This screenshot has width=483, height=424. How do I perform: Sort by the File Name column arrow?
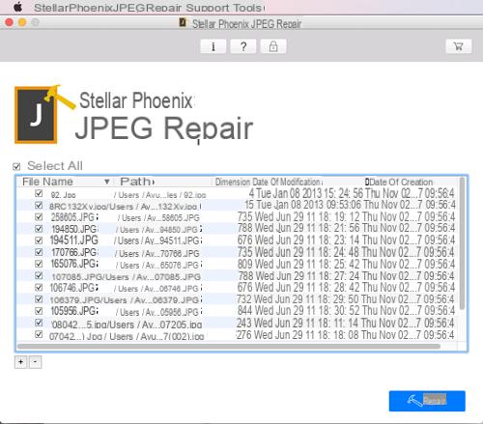point(107,182)
